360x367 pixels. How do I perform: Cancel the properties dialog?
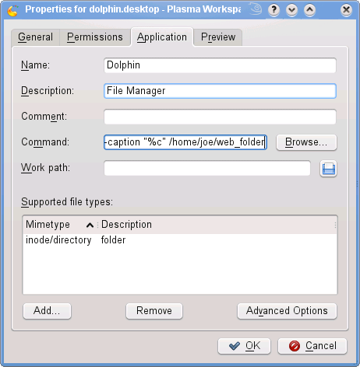312,346
